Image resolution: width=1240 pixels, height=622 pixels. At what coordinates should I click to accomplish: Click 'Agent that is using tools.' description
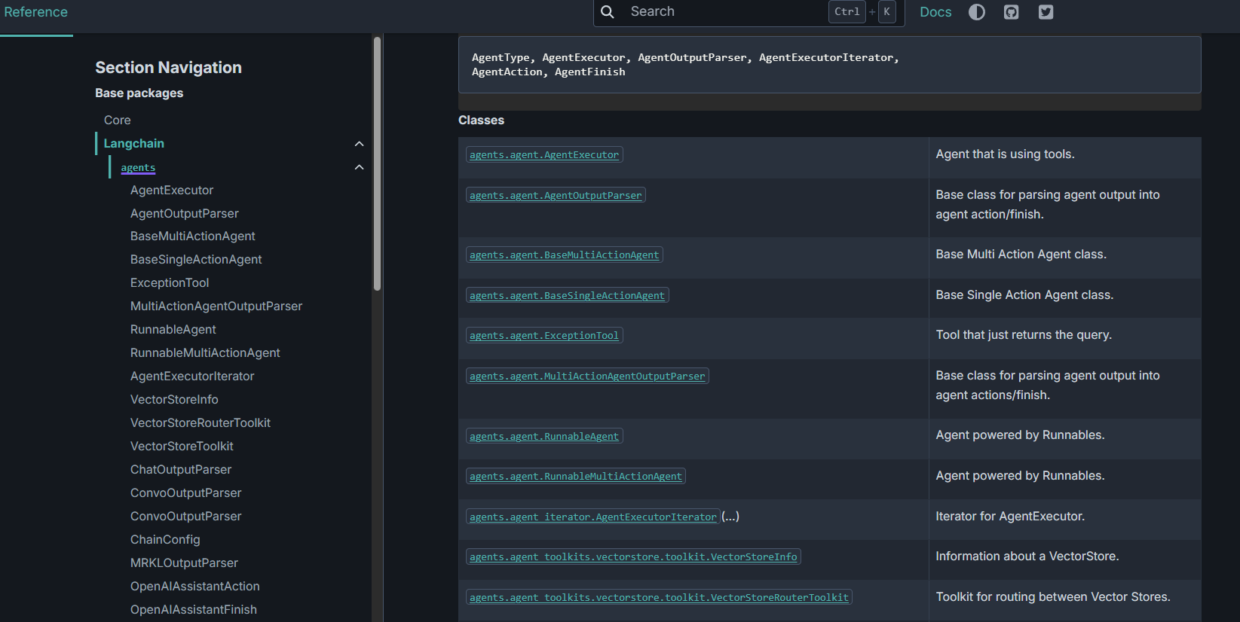pos(1005,154)
